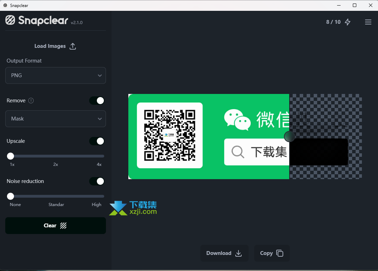The image size is (378, 271).
Task: Click the Snapclear title bar app icon
Action: [x=5, y=5]
